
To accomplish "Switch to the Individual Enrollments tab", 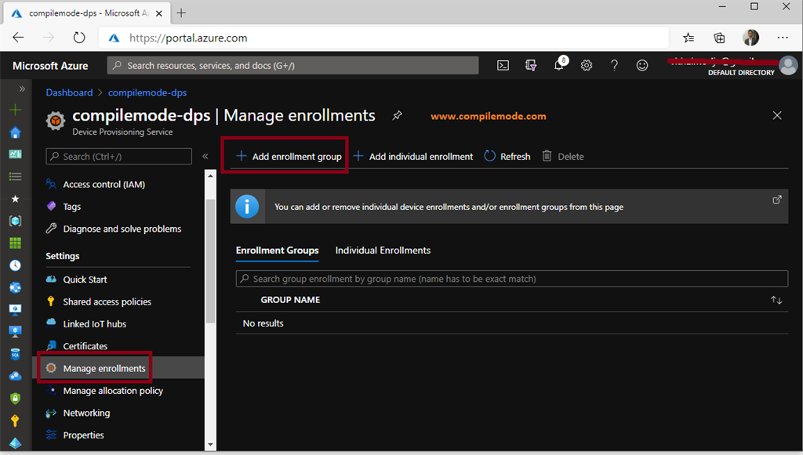I will click(383, 250).
